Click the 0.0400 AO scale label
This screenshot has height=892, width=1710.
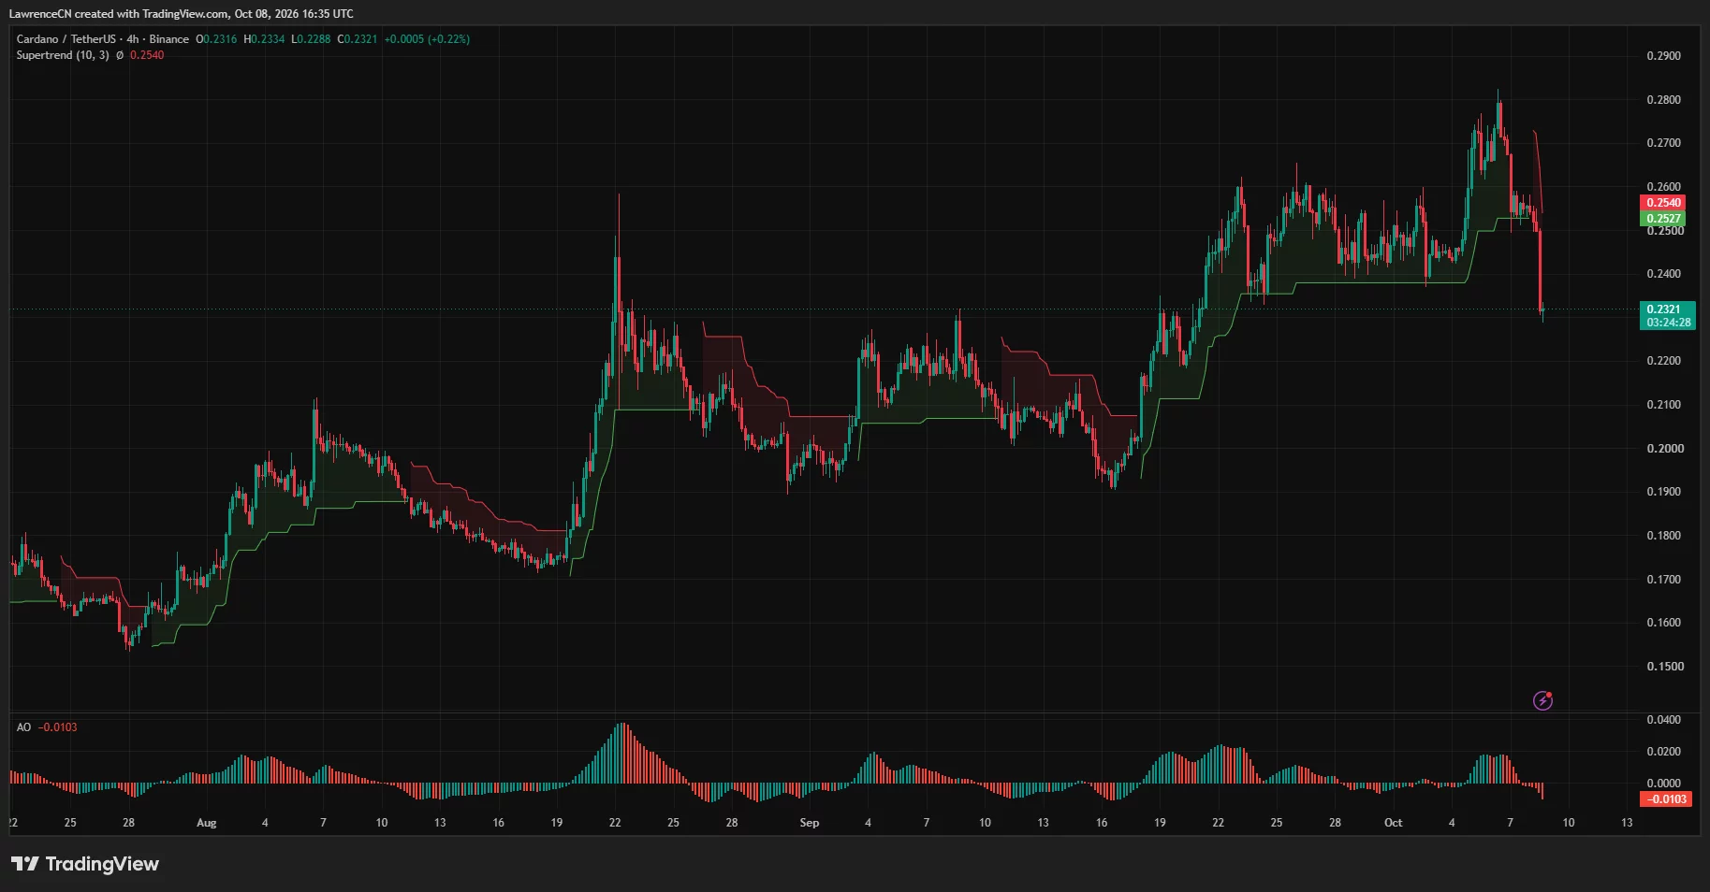pyautogui.click(x=1663, y=720)
